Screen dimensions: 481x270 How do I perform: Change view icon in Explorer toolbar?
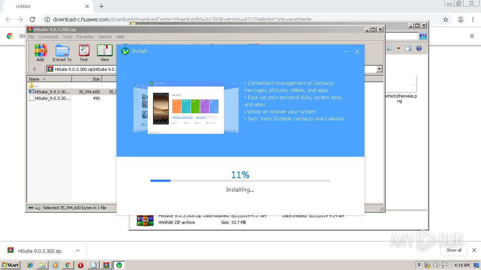click(389, 48)
